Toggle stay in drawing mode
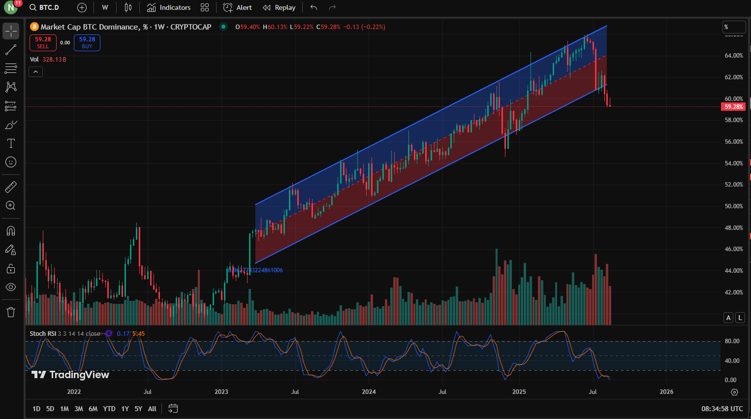 click(x=11, y=250)
